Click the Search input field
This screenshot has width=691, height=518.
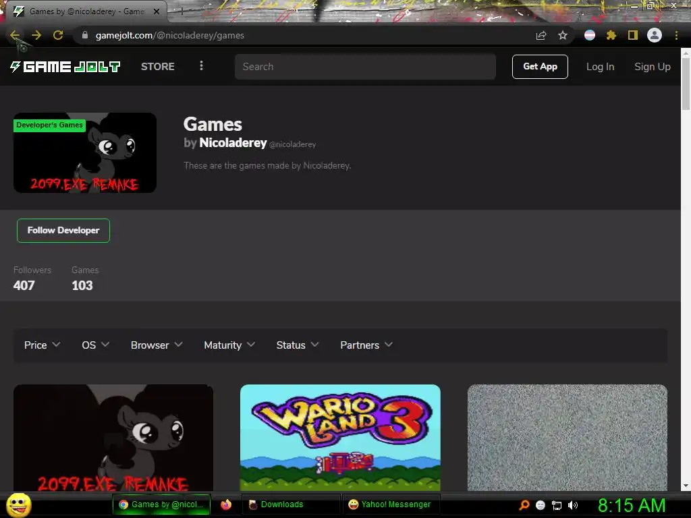pyautogui.click(x=365, y=67)
